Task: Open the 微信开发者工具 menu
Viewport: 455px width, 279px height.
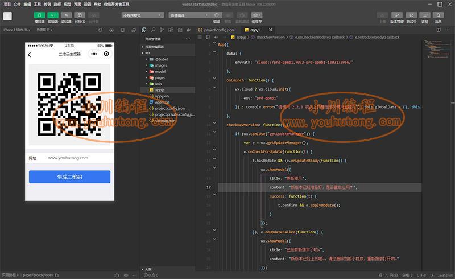Action: 117,4
